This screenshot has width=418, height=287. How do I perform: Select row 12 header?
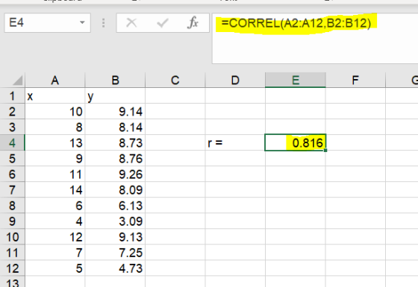coord(12,268)
